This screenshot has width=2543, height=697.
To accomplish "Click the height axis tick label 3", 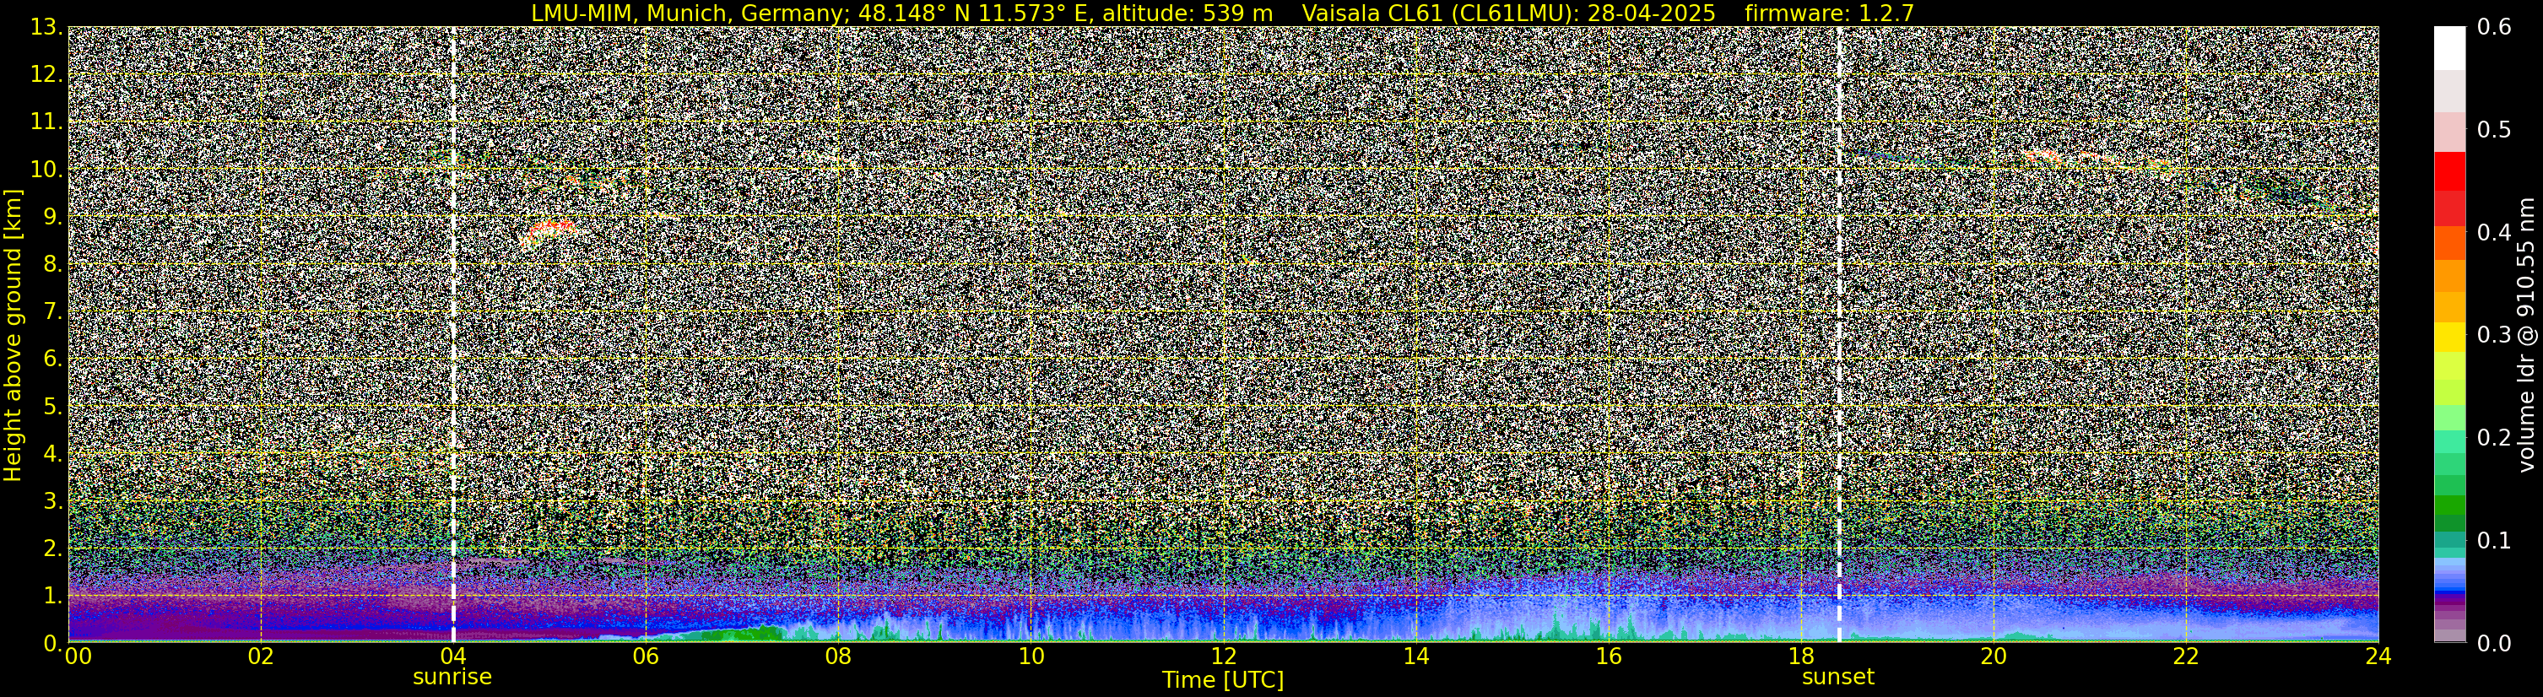I will point(51,501).
